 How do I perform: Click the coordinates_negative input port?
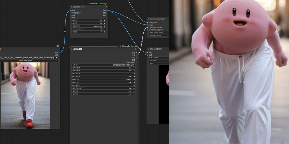(x=148, y=30)
